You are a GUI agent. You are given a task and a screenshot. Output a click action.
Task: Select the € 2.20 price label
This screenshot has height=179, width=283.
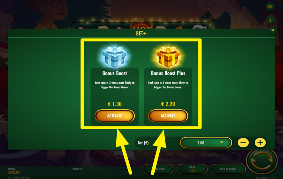coord(168,104)
